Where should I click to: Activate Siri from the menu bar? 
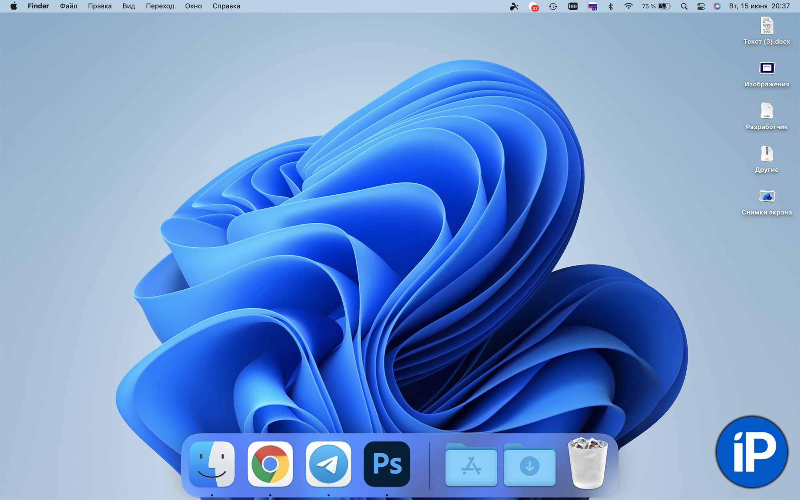click(x=717, y=6)
